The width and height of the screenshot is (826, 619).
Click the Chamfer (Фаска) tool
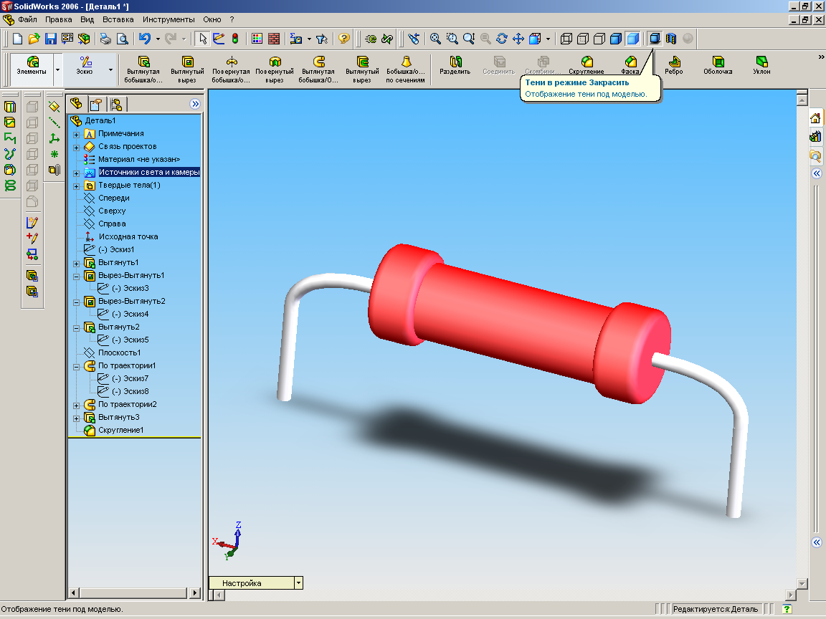point(630,65)
